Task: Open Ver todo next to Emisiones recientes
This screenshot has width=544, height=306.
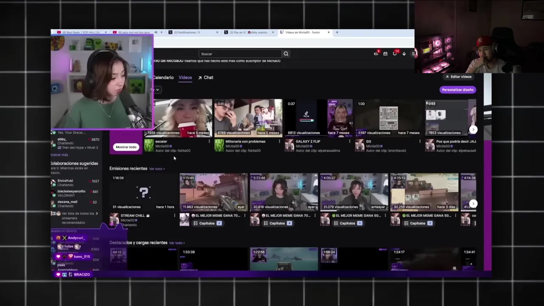Action: (156, 169)
